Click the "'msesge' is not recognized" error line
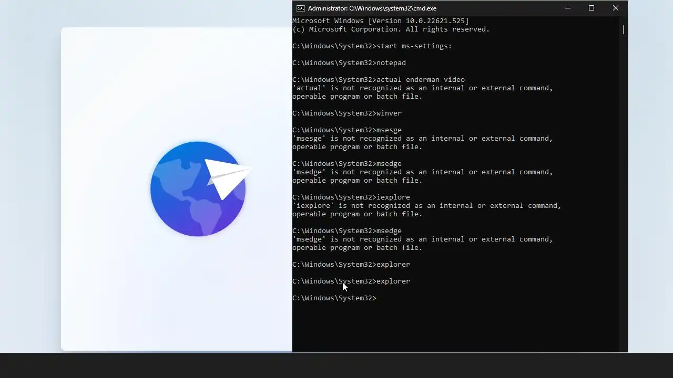 pos(423,139)
